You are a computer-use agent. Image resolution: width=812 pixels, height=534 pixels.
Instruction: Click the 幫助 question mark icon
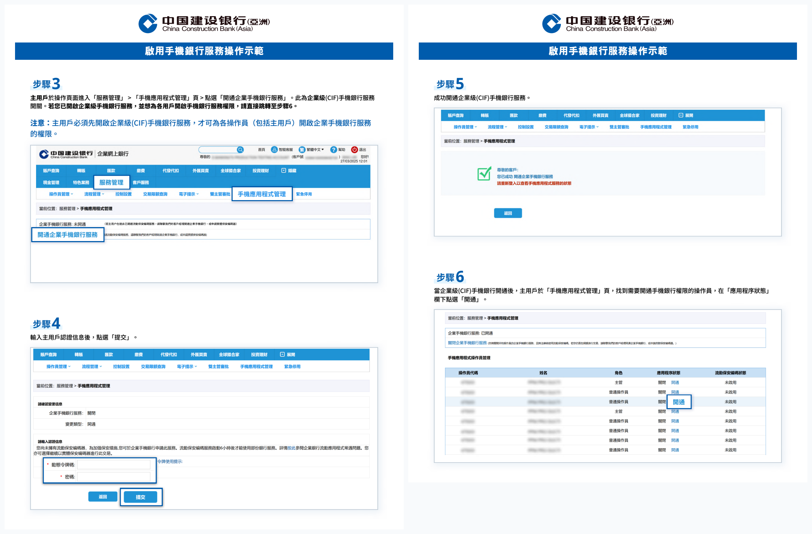click(x=333, y=150)
